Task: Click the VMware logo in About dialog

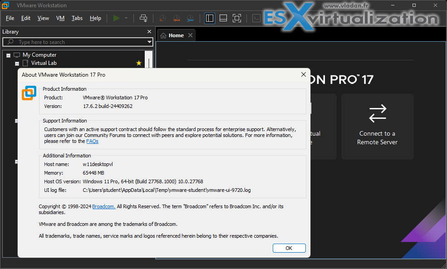Action: click(x=29, y=93)
